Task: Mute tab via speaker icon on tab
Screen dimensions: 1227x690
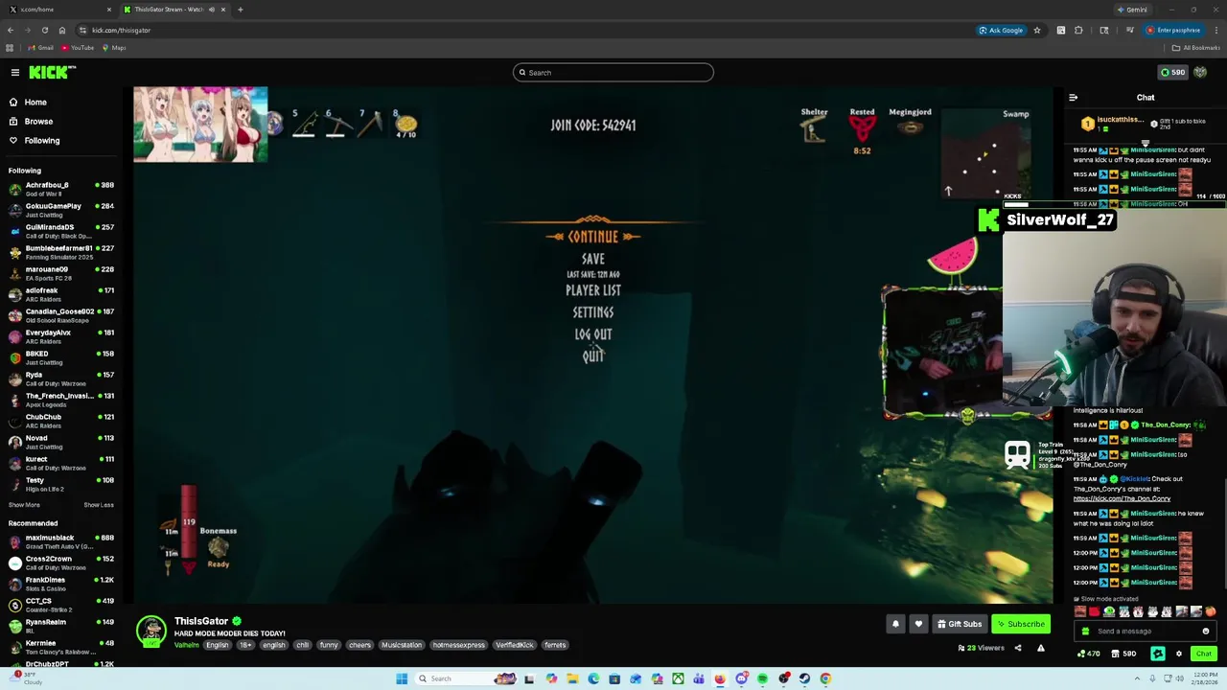Action: pyautogui.click(x=211, y=10)
